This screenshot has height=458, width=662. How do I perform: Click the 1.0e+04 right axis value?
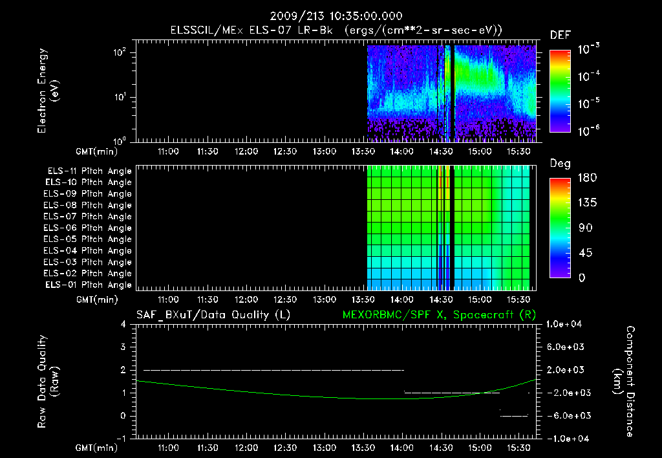564,325
